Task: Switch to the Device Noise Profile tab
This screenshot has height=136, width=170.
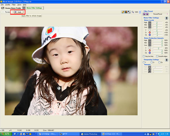Action: pos(11,8)
